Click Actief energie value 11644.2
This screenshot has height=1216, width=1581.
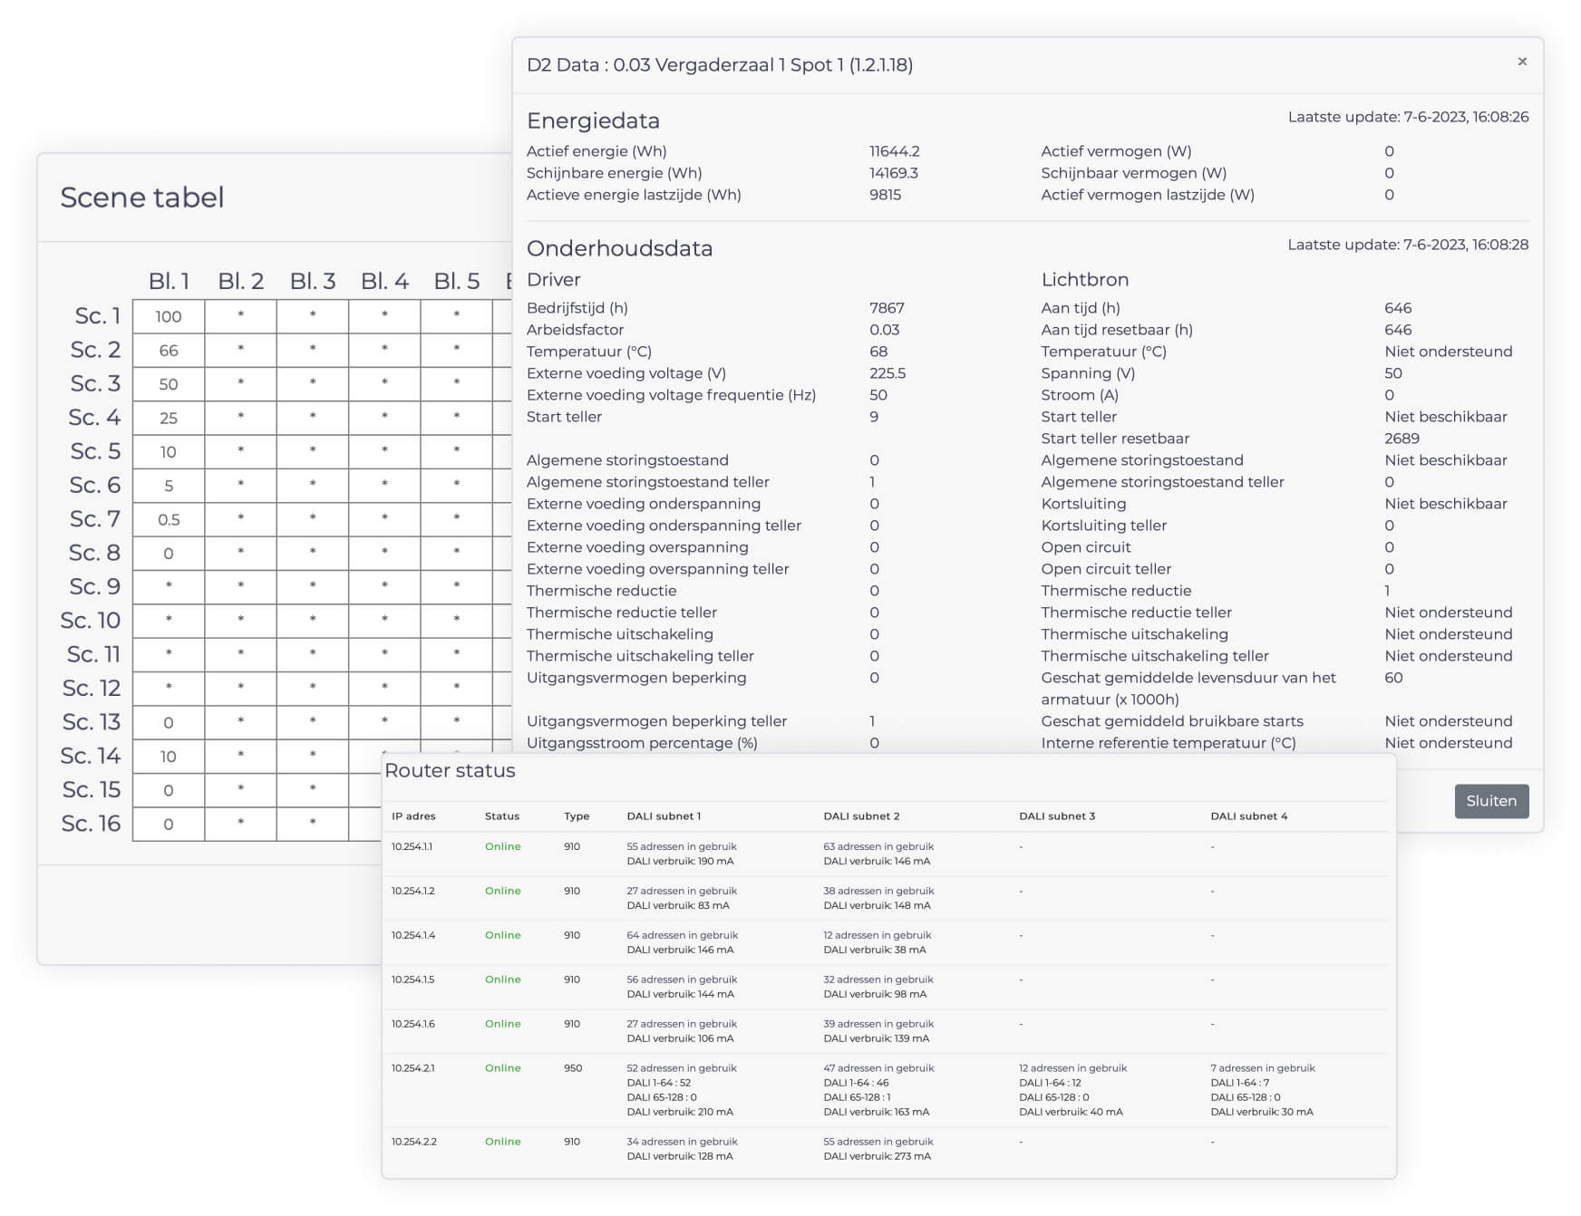point(895,151)
